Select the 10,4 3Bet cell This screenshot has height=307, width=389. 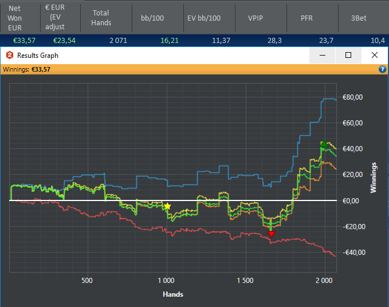378,41
